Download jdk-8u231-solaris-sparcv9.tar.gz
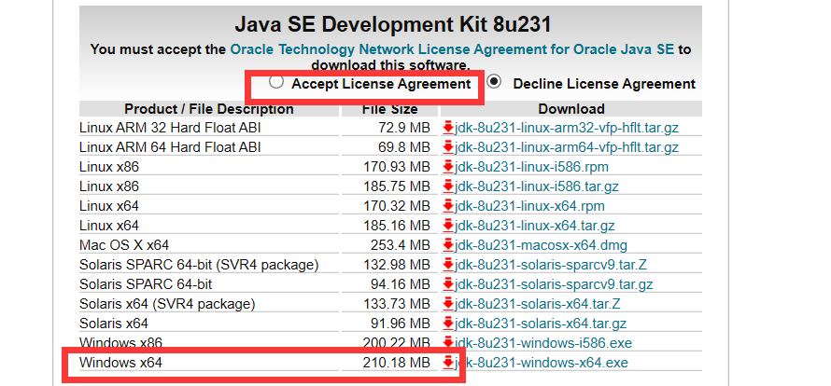The width and height of the screenshot is (831, 386). (x=554, y=284)
